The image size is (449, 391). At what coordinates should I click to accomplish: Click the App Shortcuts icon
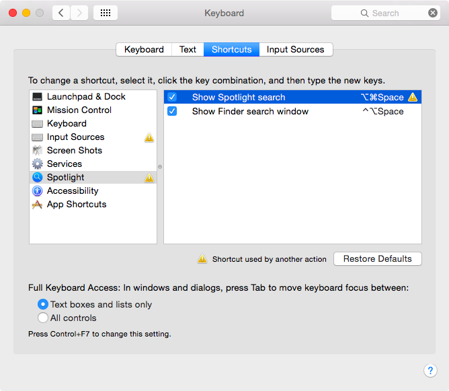(37, 205)
